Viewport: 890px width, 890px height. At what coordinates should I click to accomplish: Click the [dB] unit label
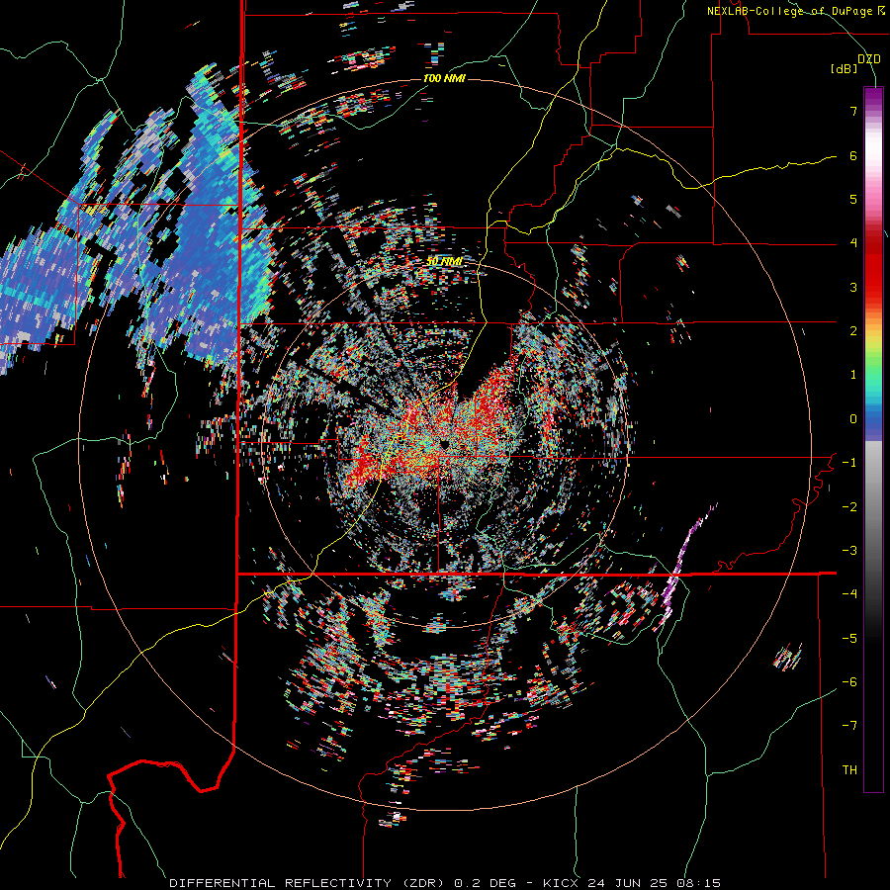click(844, 69)
